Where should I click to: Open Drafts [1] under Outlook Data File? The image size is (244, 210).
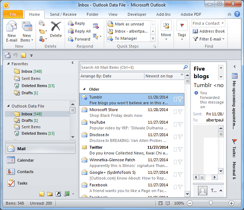26,120
